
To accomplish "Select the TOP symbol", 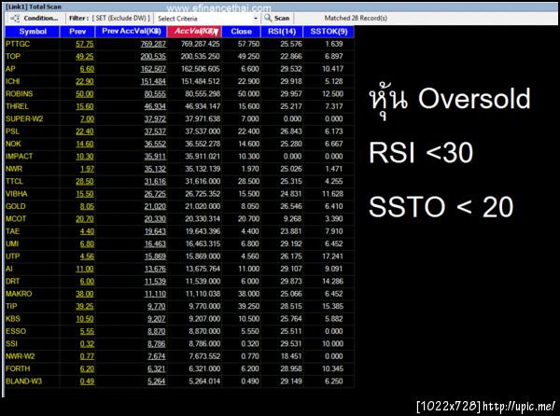I will (13, 56).
